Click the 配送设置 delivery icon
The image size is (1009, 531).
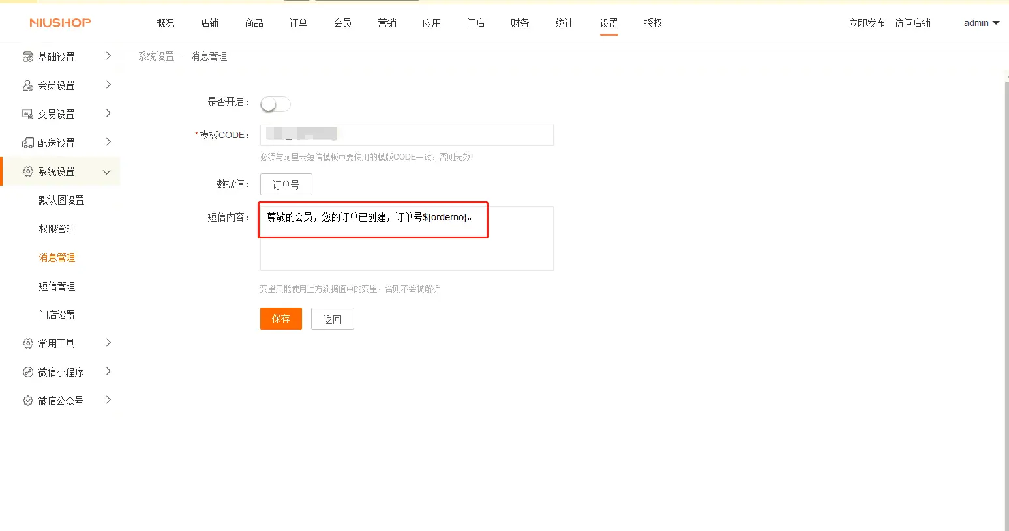pyautogui.click(x=27, y=143)
